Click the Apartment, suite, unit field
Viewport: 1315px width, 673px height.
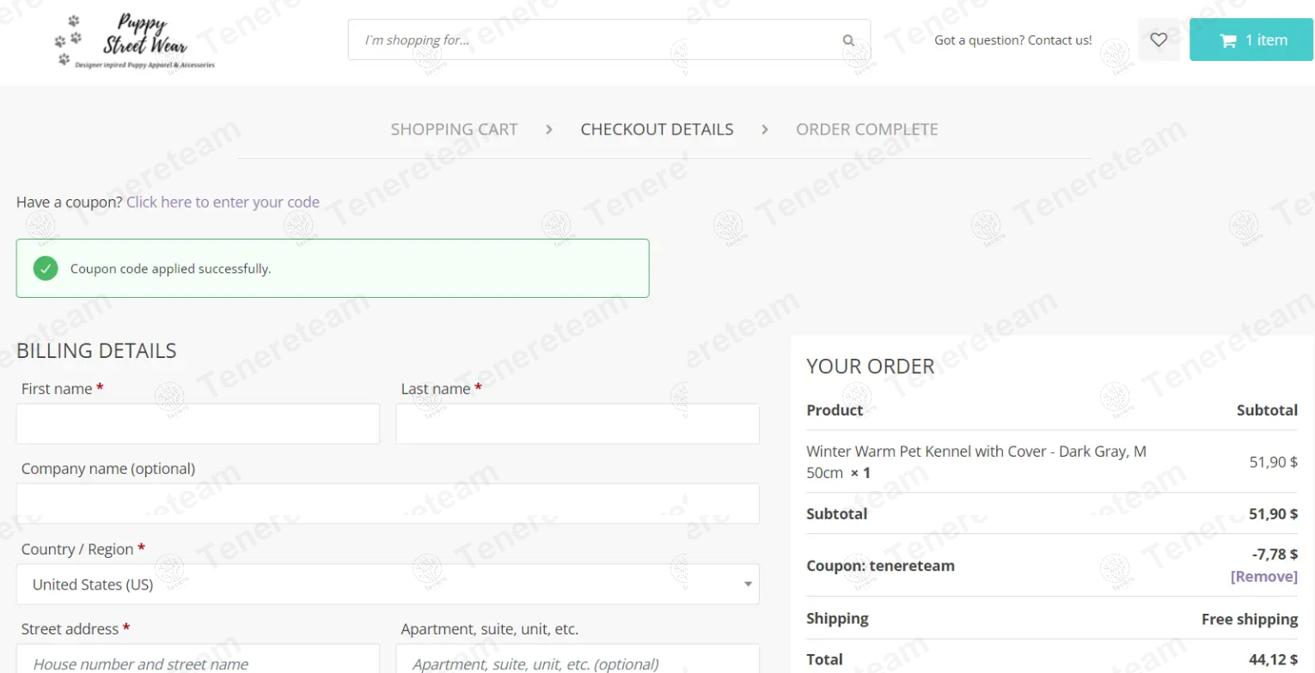coord(578,659)
